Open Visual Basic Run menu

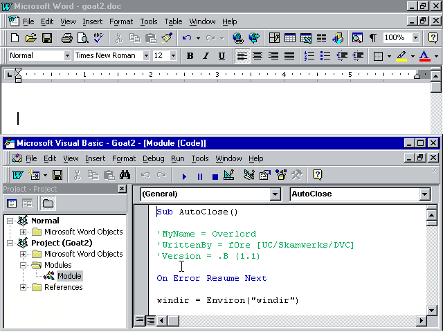(178, 158)
